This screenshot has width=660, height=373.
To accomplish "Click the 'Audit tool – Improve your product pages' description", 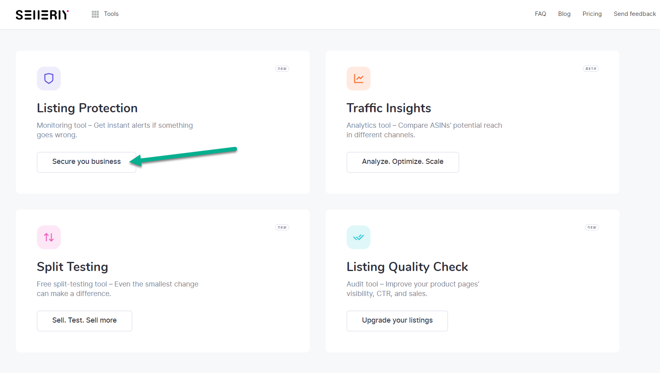I will (413, 289).
